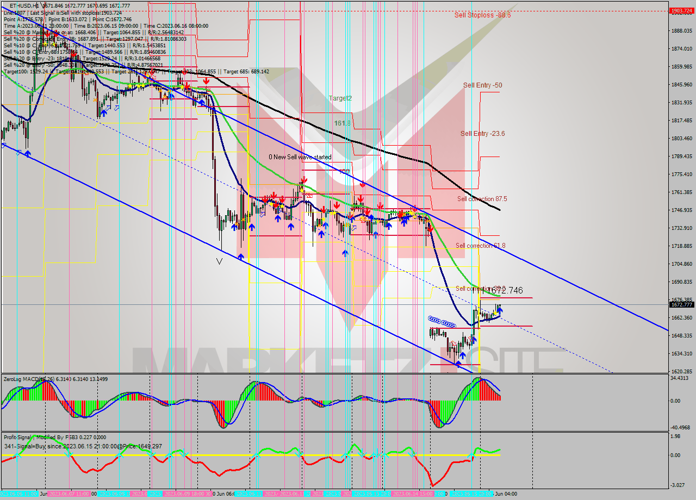The height and width of the screenshot is (500, 696).
Task: Click the 'Sell Stoploss -88.6' chart label
Action: pos(482,15)
